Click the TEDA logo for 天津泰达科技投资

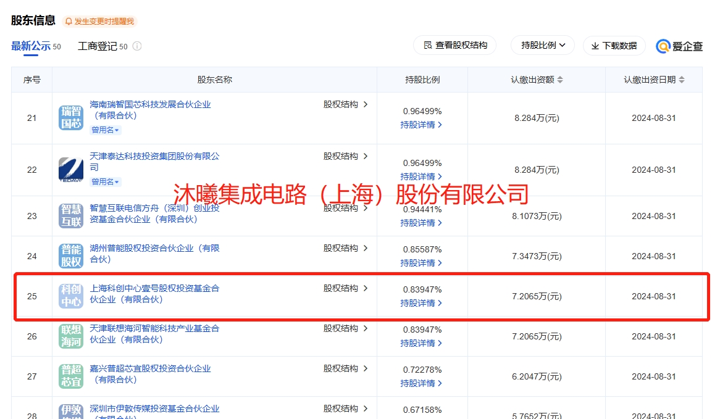tap(71, 170)
